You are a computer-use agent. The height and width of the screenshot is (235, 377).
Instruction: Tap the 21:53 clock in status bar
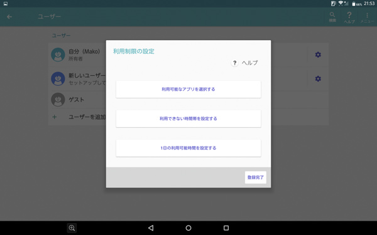click(369, 4)
